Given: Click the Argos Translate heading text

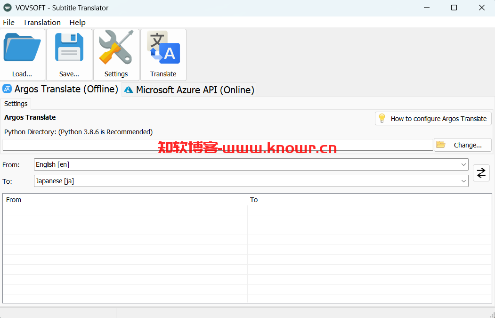Looking at the screenshot, I should 30,117.
